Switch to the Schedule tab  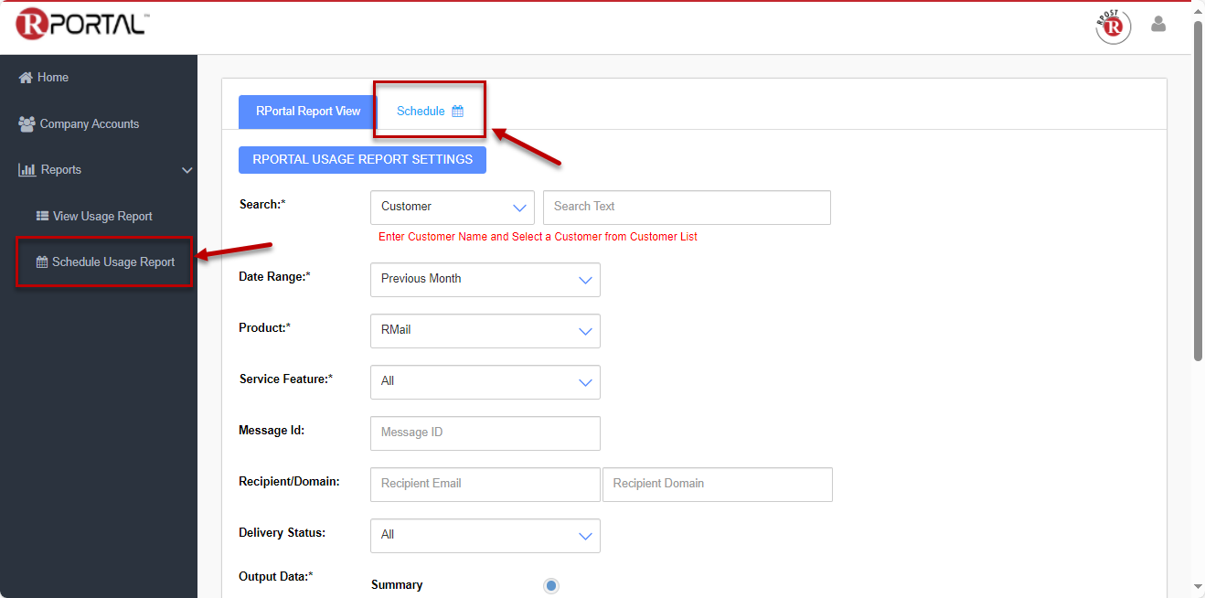[430, 112]
